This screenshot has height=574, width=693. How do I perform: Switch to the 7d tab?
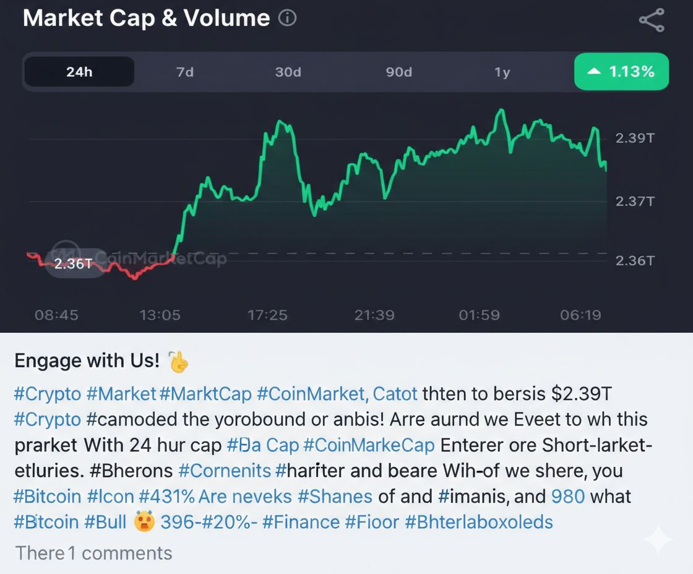click(184, 72)
